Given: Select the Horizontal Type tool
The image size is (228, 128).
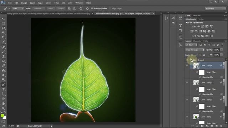Looking at the screenshot, I should (x=3, y=89).
